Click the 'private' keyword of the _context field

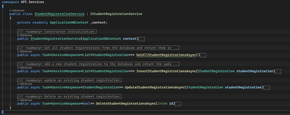click(24, 23)
